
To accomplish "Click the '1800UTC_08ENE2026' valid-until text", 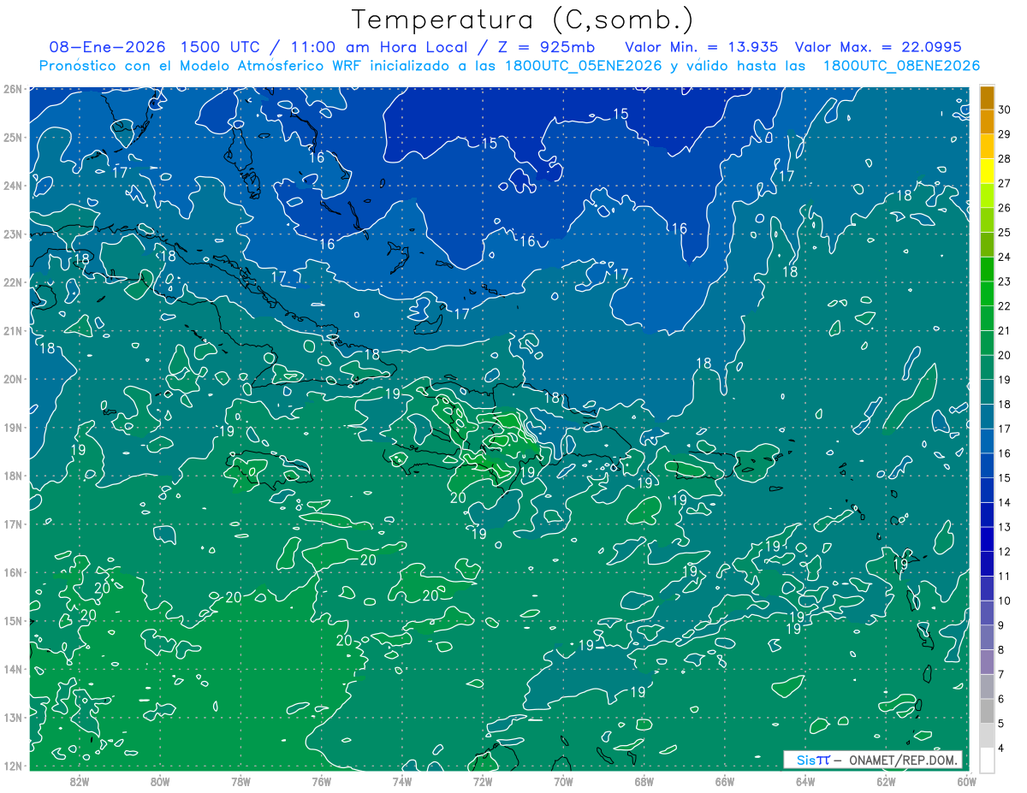I will coord(900,66).
